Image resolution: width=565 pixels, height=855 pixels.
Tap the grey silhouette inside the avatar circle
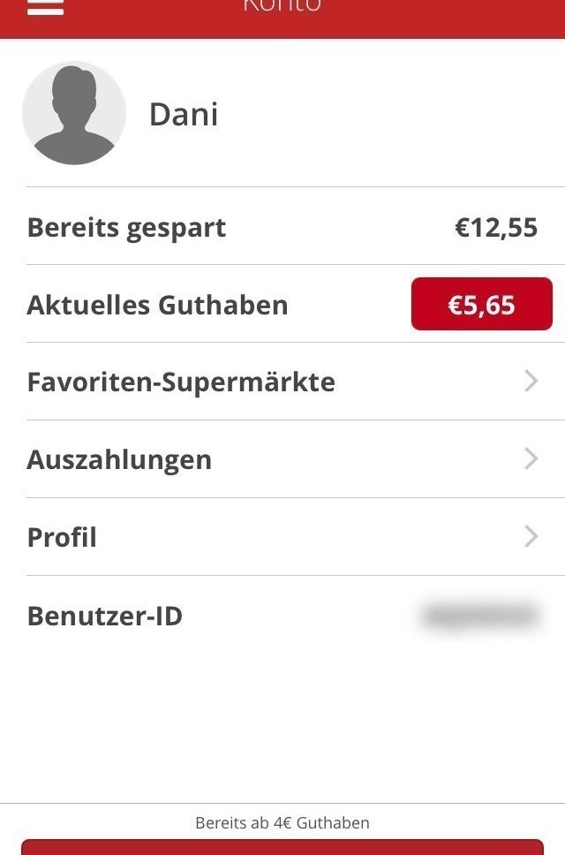74,116
